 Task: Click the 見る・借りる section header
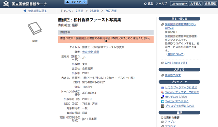coord(180,19)
